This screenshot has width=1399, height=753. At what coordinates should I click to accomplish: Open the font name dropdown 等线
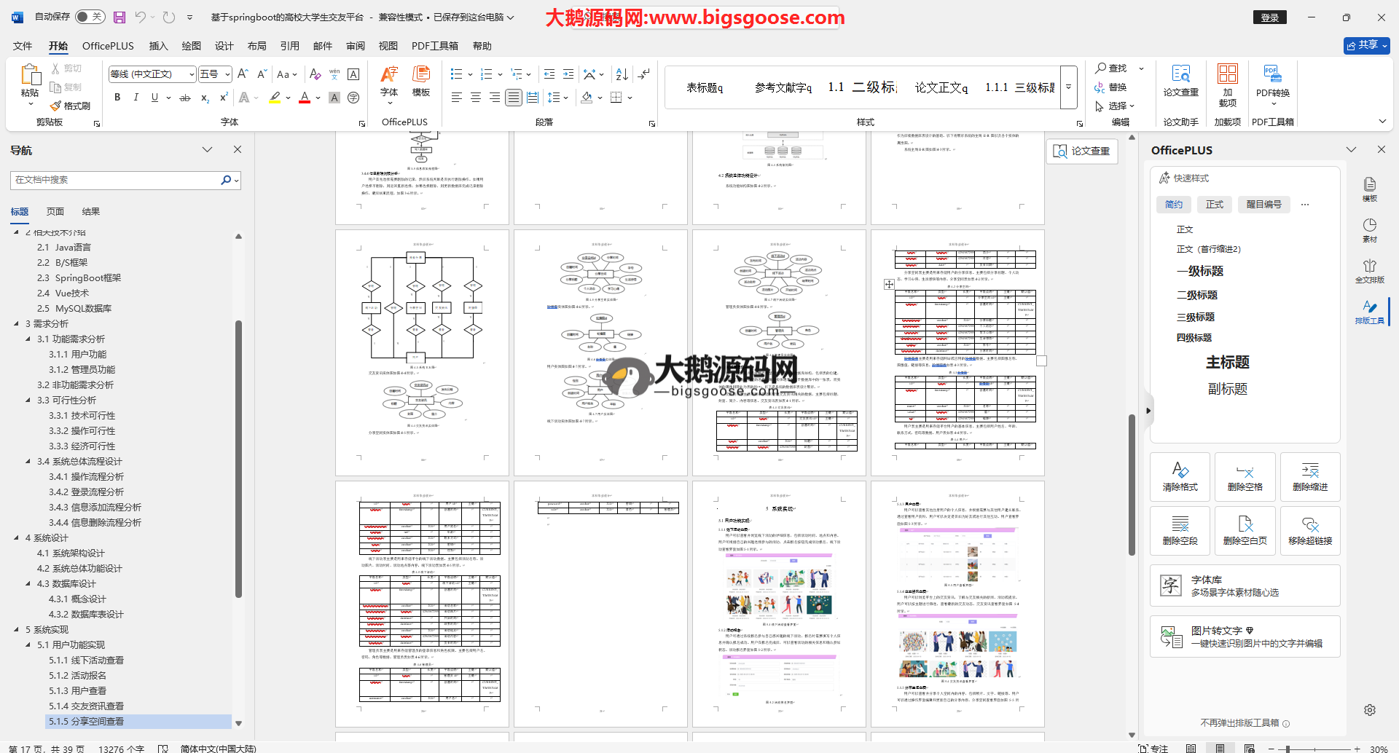[192, 74]
